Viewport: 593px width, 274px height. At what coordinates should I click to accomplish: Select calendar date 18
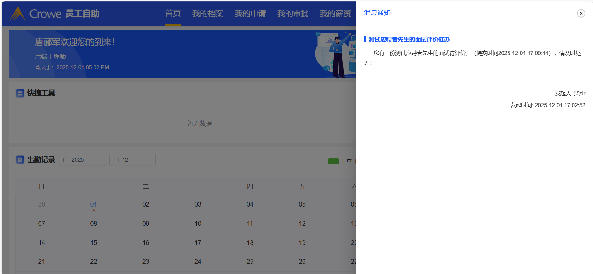(x=250, y=243)
